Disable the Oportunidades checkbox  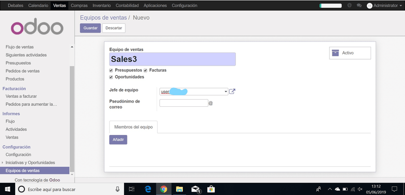[x=111, y=77]
